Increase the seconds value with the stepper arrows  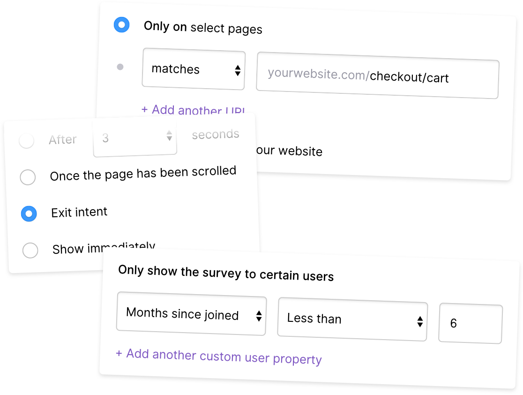coord(169,136)
